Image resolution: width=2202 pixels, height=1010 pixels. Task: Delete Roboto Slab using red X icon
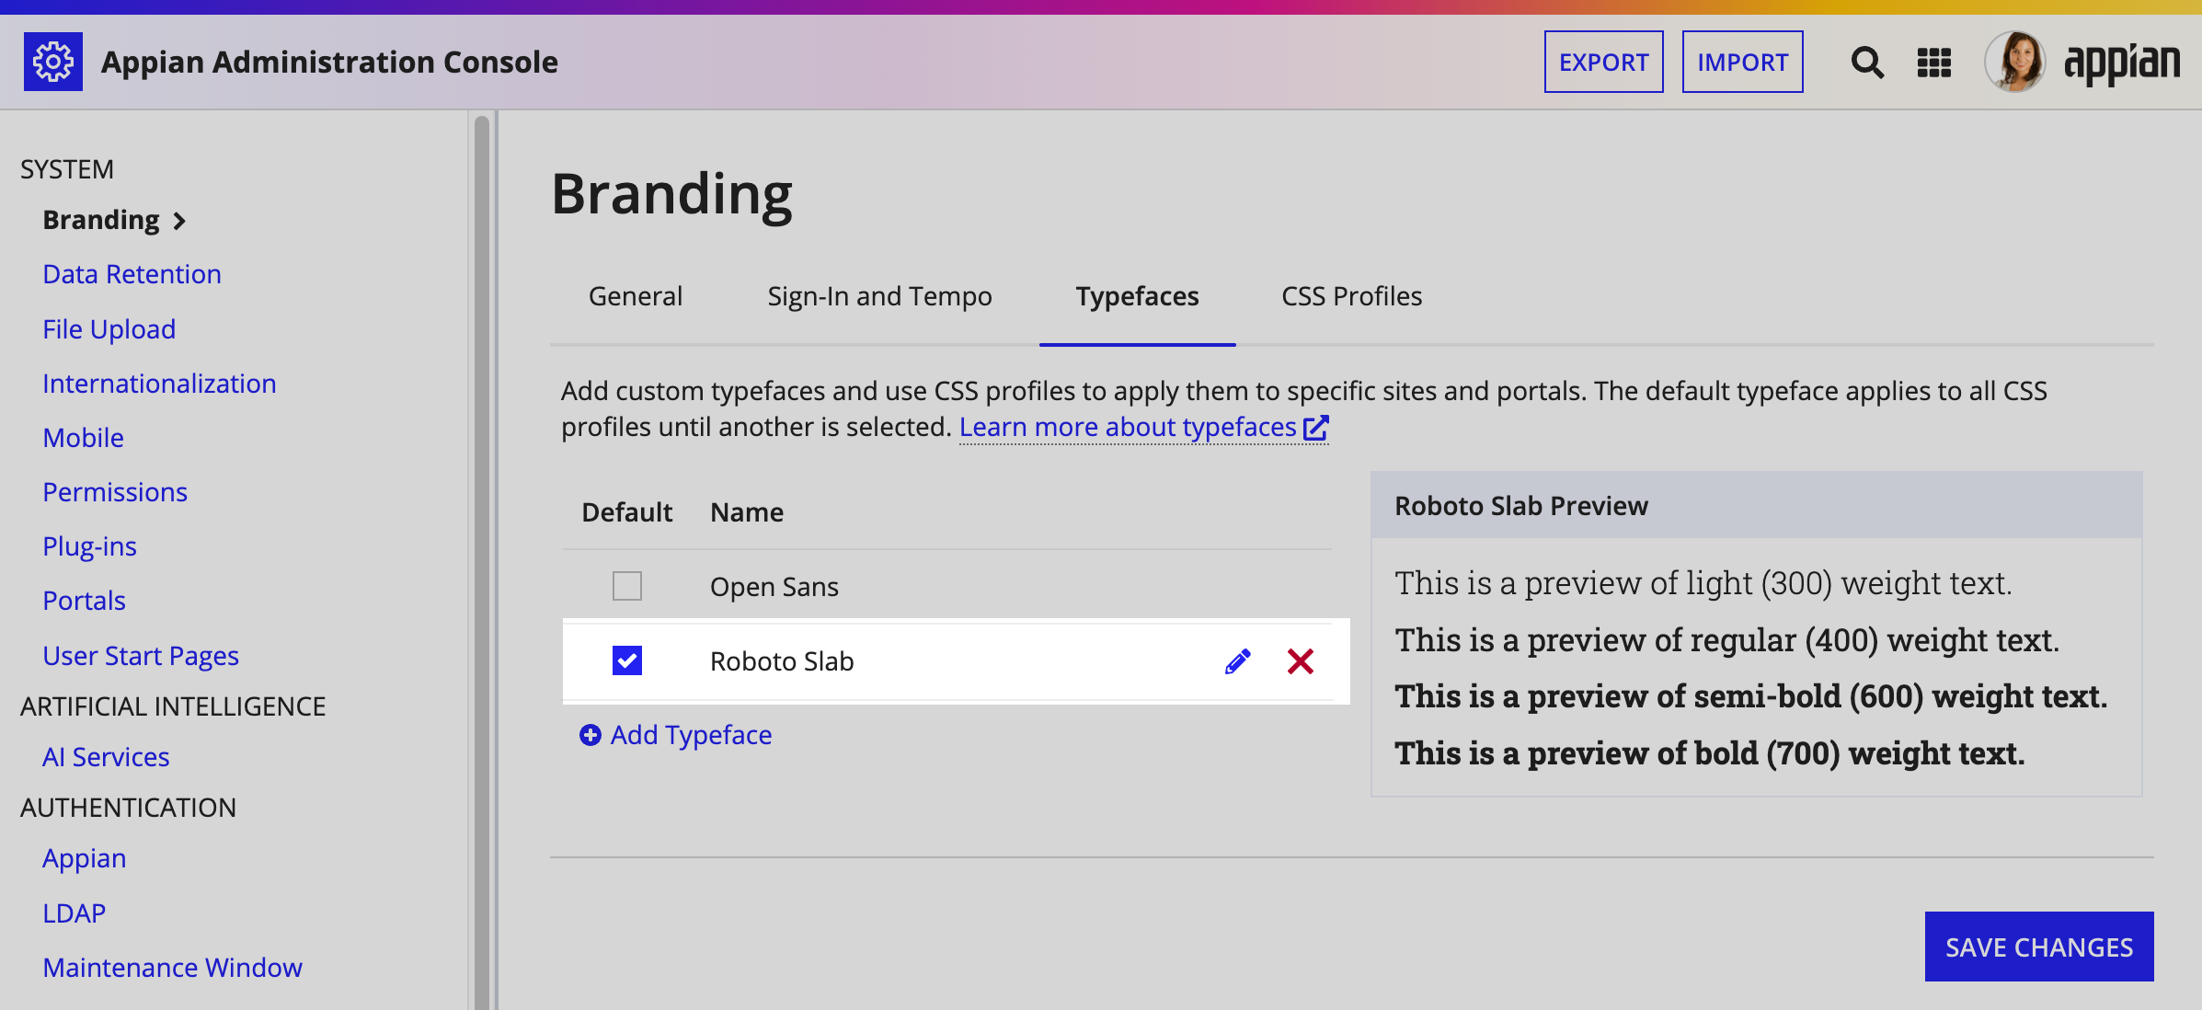1301,661
